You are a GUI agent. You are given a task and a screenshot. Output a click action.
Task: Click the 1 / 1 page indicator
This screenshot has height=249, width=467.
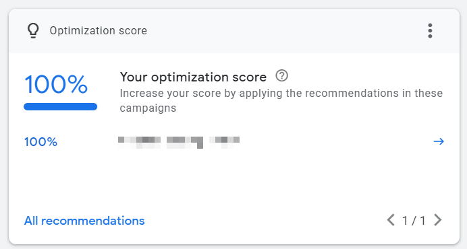coord(414,221)
